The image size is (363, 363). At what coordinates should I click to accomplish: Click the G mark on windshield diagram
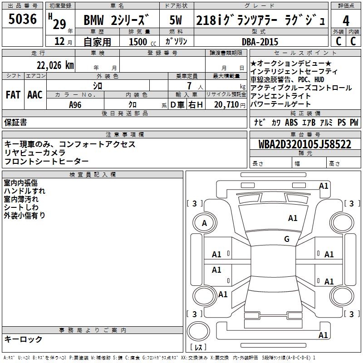pos(287,239)
